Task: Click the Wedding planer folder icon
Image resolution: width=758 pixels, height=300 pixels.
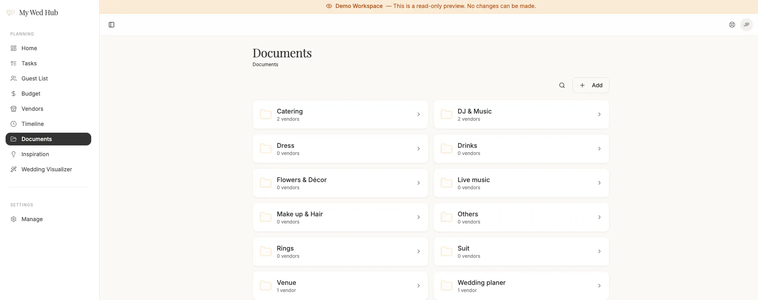Action: pos(447,286)
